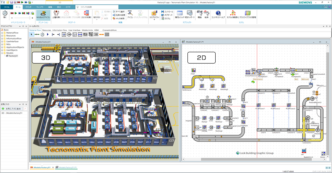Open the Statistics Report icon
Viewport: 332px width, 173px height.
189,14
